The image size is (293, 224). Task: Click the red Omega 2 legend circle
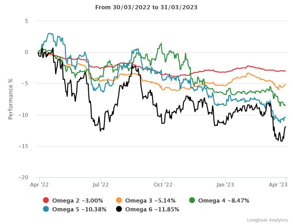(46, 200)
